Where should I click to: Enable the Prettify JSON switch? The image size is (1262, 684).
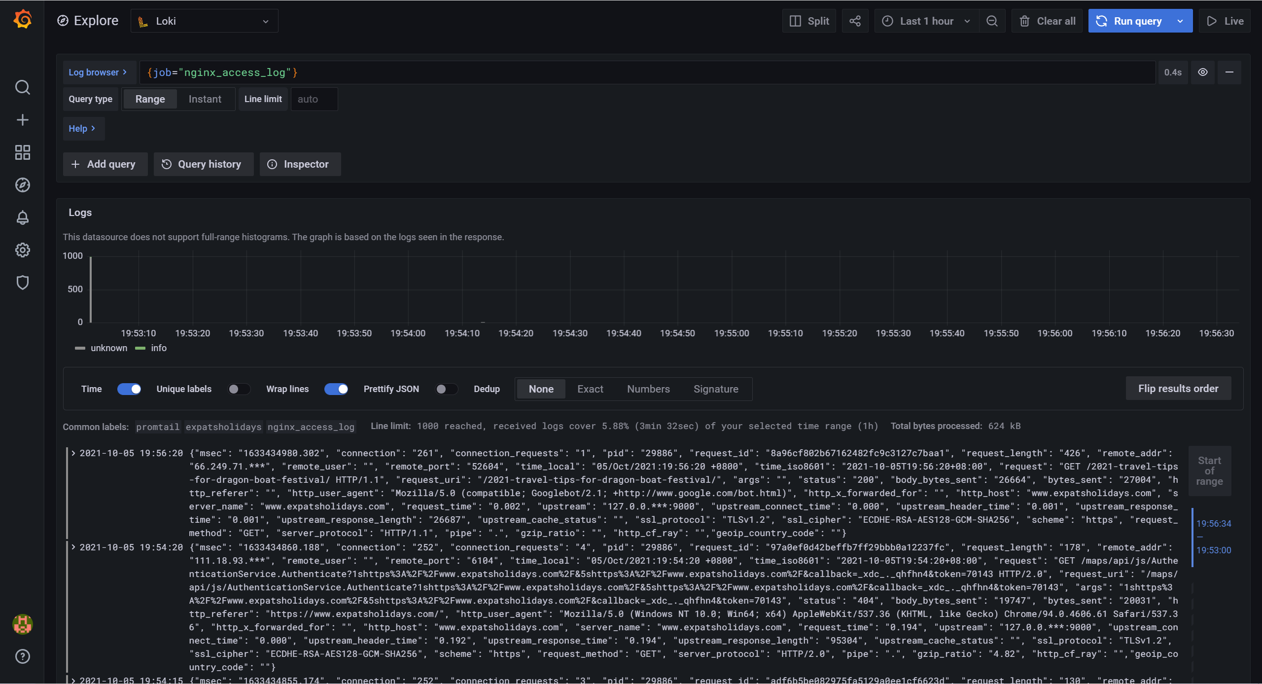(x=446, y=389)
